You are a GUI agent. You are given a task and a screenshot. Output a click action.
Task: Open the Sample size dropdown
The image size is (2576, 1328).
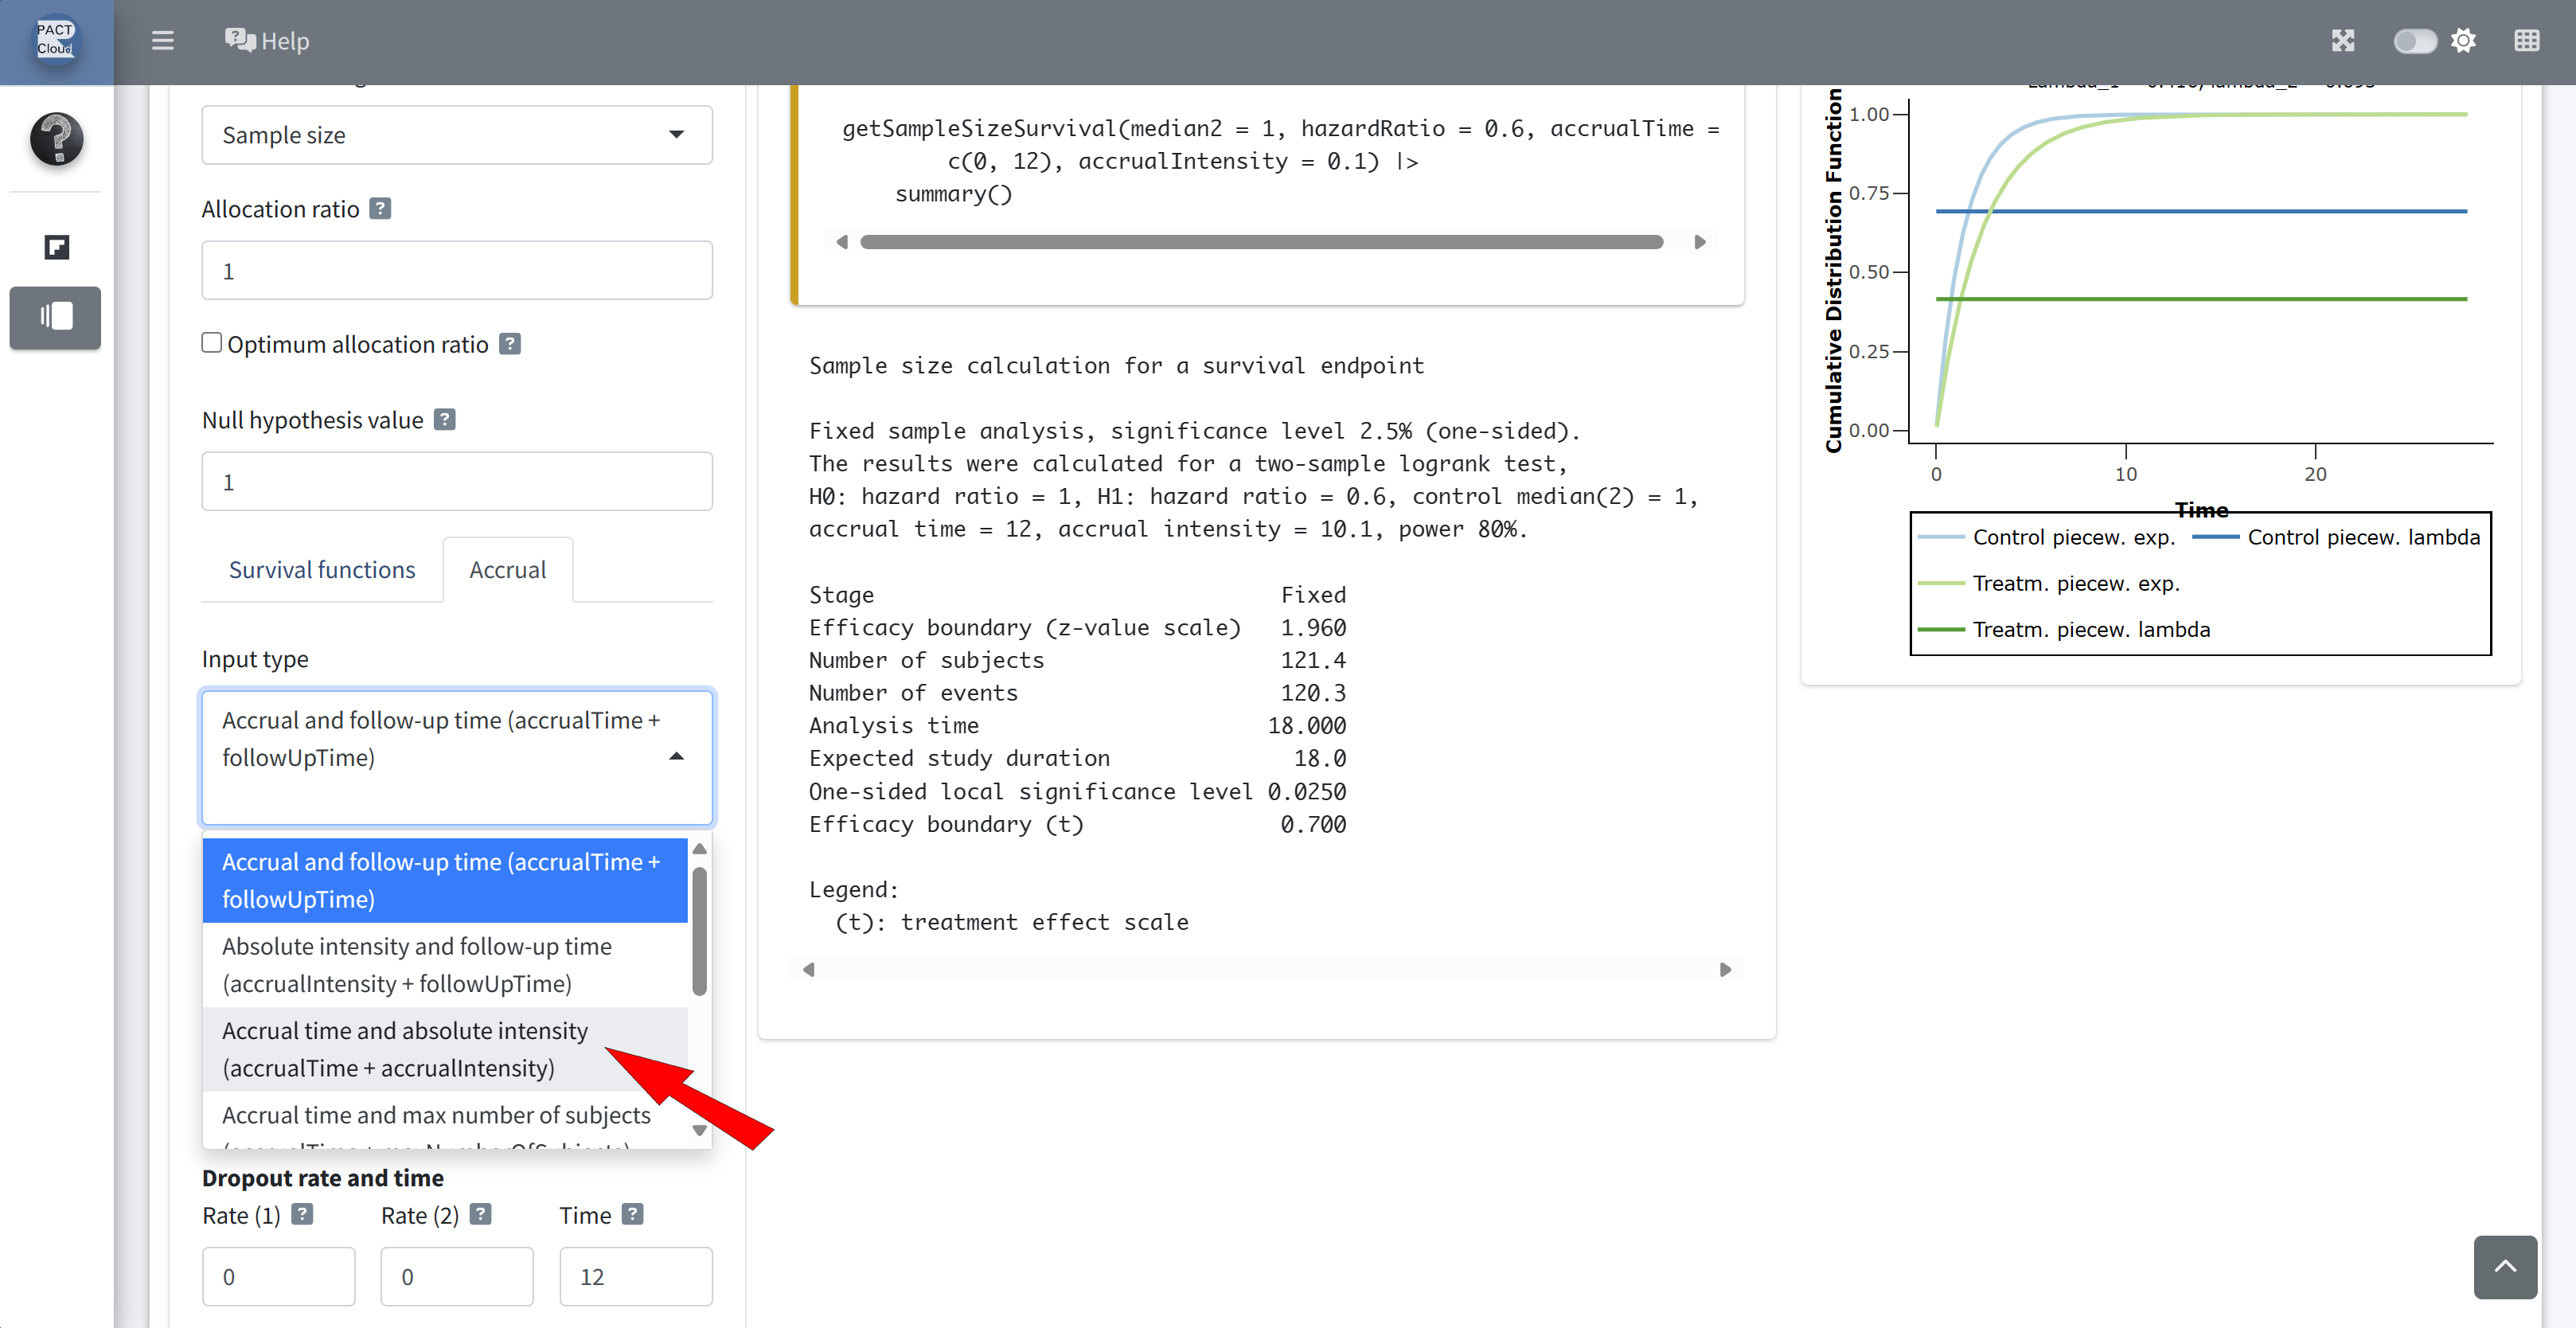[x=456, y=135]
